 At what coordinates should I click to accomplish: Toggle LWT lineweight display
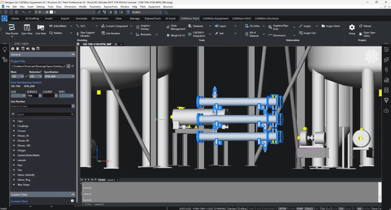click(x=317, y=208)
